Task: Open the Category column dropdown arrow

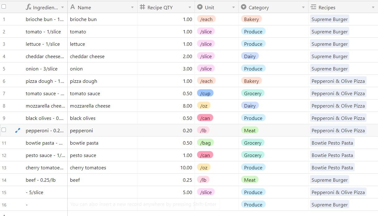Action: (x=303, y=7)
